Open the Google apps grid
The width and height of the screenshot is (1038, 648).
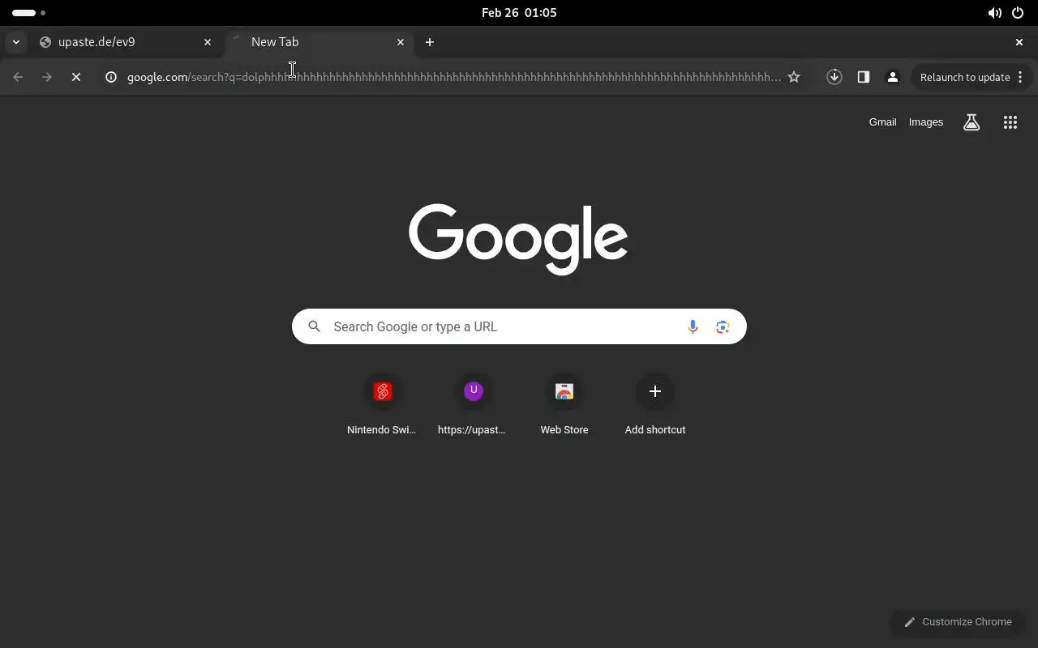(x=1010, y=122)
